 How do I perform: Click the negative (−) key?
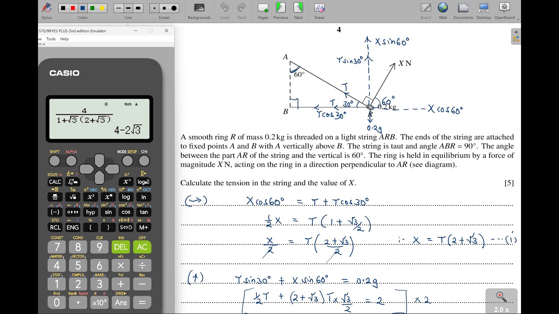point(55,212)
